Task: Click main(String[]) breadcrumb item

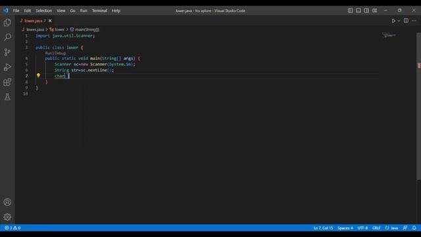Action: pos(87,30)
